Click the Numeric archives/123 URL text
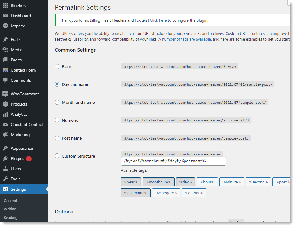This screenshot has width=295, height=227. [x=186, y=120]
